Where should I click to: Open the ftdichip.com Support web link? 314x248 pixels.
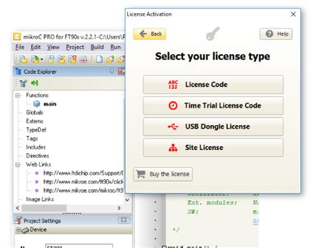[x=83, y=173]
